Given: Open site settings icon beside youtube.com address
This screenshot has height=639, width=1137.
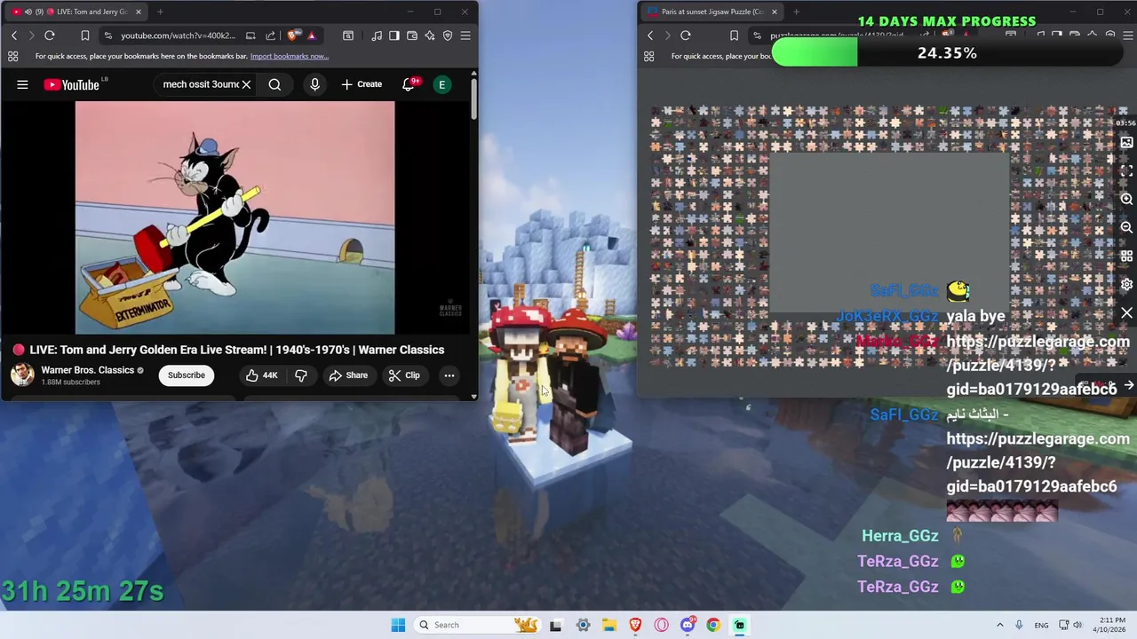Looking at the screenshot, I should click(107, 35).
